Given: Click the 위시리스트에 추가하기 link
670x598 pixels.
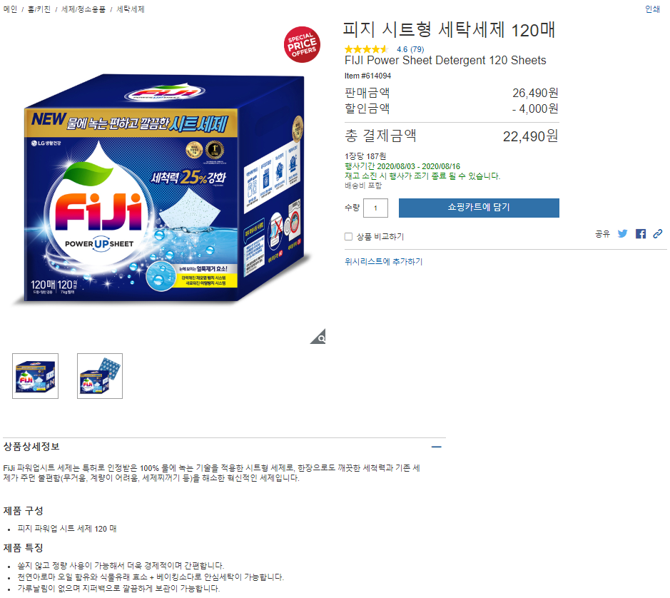Looking at the screenshot, I should tap(383, 262).
